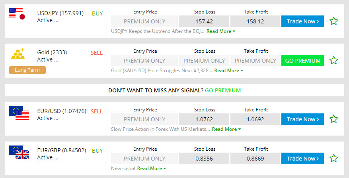Open Read More for EUR/USD signal
Screen dimensions: 349x178
[226, 129]
